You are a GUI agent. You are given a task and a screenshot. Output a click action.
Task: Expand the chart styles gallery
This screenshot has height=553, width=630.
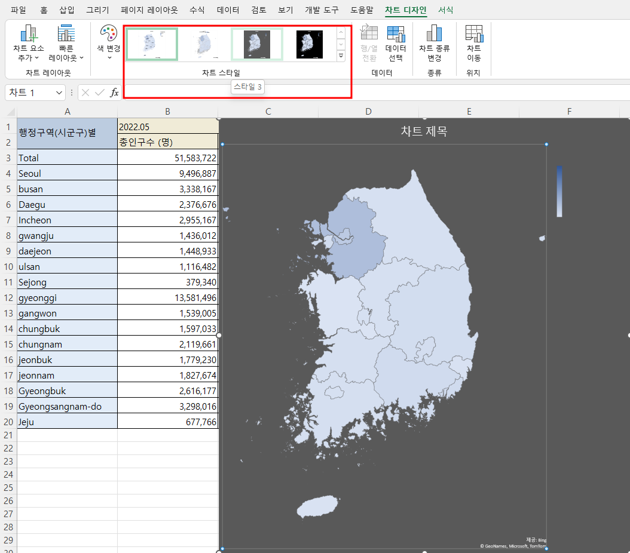[341, 56]
